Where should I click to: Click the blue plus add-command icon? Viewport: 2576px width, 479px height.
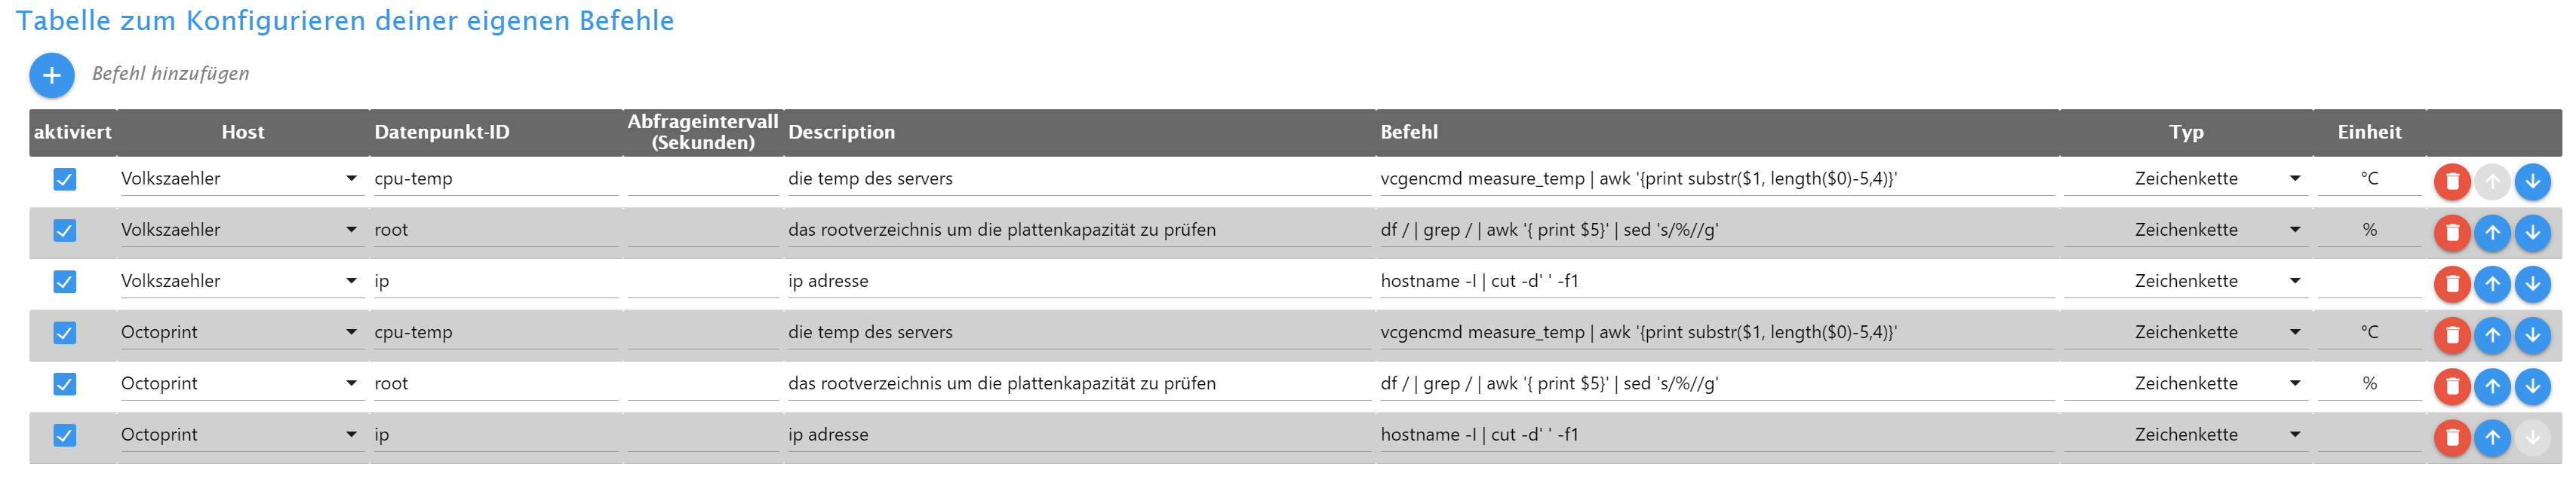click(x=52, y=76)
